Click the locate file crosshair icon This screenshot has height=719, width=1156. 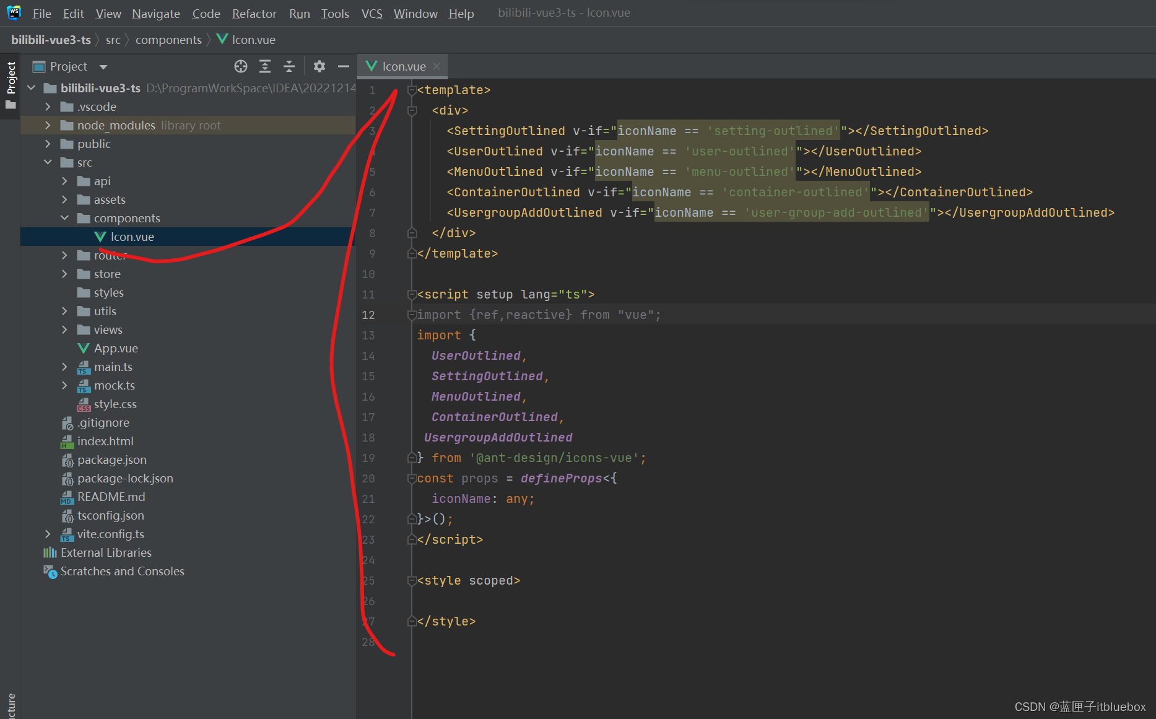[241, 66]
